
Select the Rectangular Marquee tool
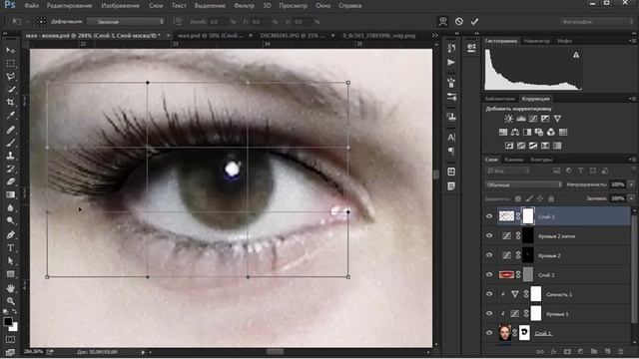pos(11,64)
